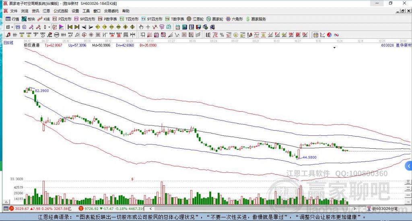This screenshot has width=412, height=221.
Task: Click the 极反通道 indicator label
Action: pos(32,45)
